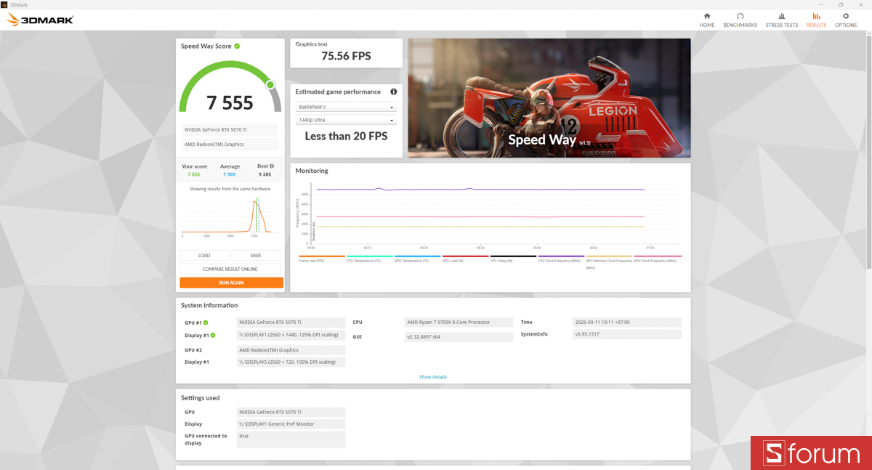
Task: Click the RTX 5070 Ti label under the score gauge
Action: click(x=230, y=130)
